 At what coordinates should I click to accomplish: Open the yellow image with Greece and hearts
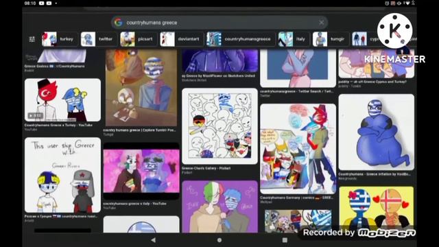pos(377,209)
